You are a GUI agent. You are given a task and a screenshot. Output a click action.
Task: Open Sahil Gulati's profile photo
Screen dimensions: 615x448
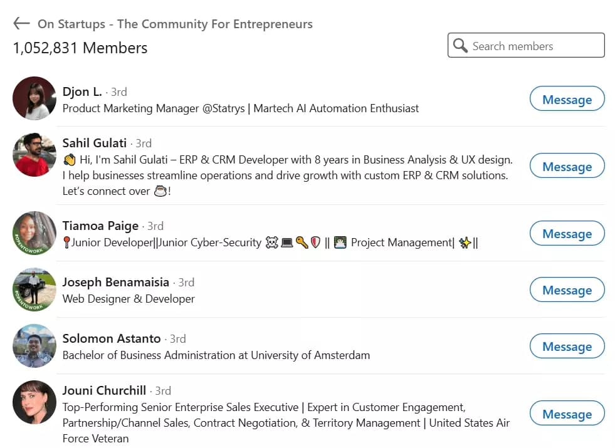[x=34, y=155]
